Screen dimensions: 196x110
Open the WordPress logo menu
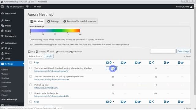pos(2,7)
